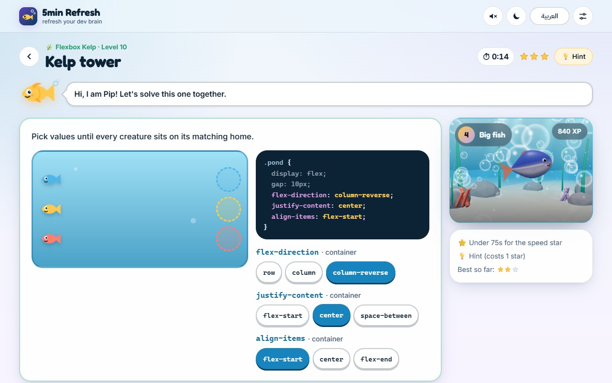Set align-items to flex-start

283,359
